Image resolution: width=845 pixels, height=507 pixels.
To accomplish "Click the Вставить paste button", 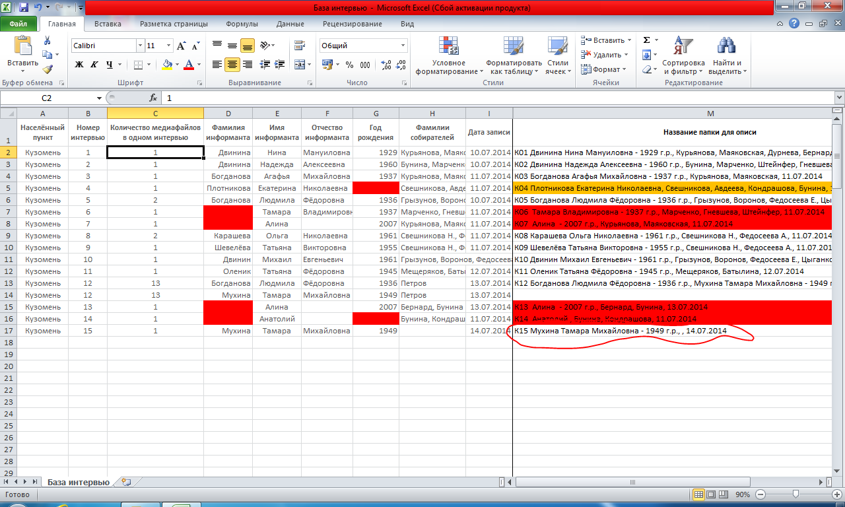I will (x=22, y=51).
